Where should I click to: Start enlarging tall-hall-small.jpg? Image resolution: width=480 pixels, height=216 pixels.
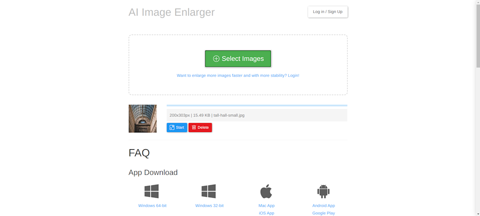[177, 128]
